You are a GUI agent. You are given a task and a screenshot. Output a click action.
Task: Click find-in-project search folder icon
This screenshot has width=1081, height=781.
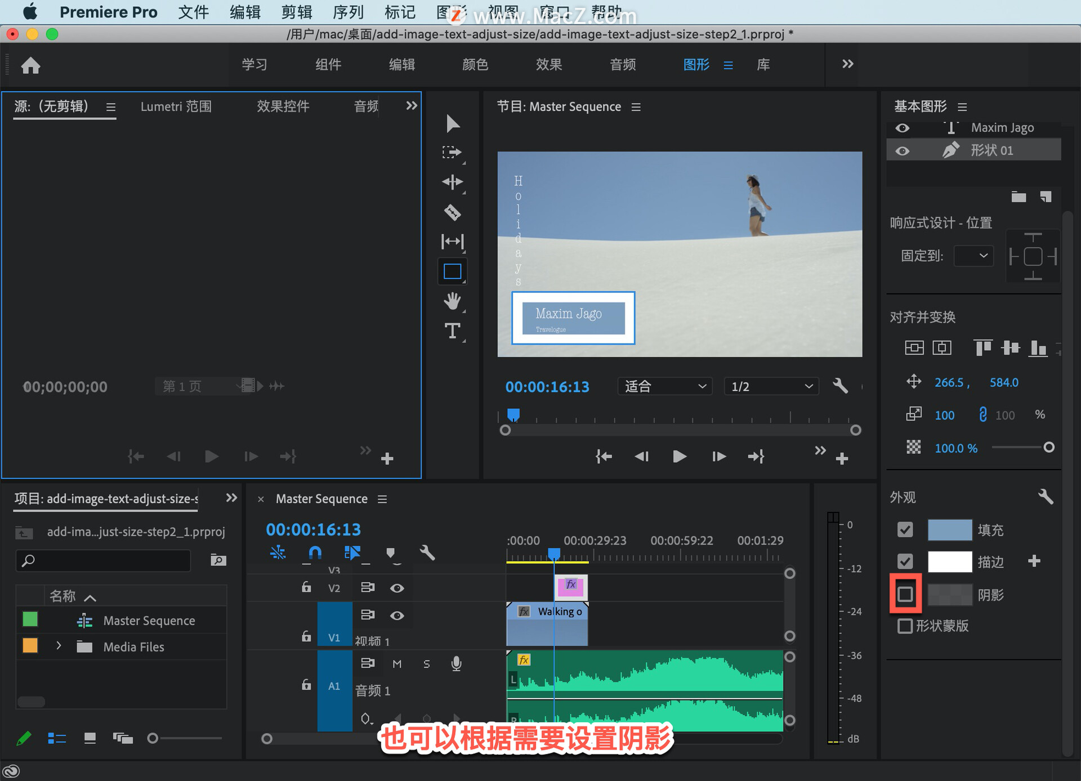pos(218,560)
